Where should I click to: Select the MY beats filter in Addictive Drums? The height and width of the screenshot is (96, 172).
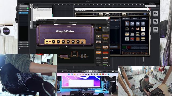[138, 23]
